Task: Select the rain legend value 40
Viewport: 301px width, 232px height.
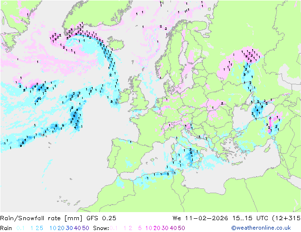Action: pos(77,228)
